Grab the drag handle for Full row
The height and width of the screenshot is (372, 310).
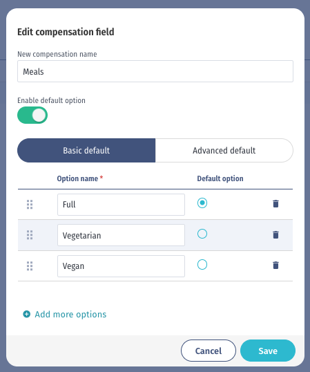pos(30,205)
